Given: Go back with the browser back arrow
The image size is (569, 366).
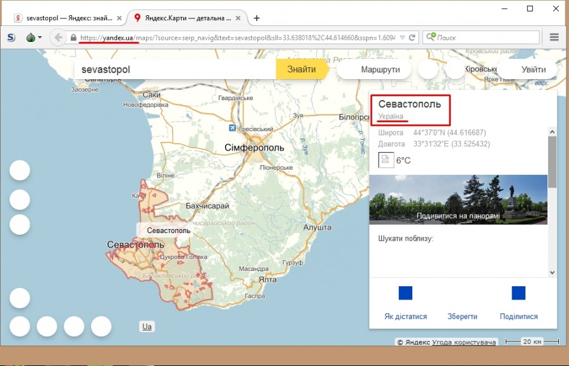Looking at the screenshot, I should (x=58, y=37).
